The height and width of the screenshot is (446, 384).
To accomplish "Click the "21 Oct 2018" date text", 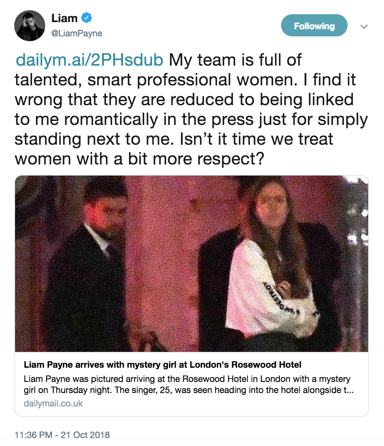I will click(85, 435).
